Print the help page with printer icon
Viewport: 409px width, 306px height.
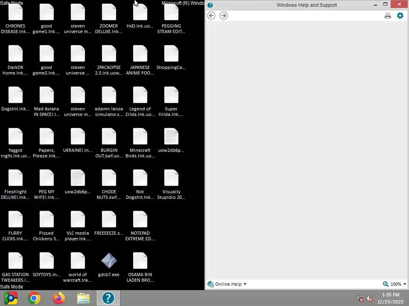(x=388, y=16)
